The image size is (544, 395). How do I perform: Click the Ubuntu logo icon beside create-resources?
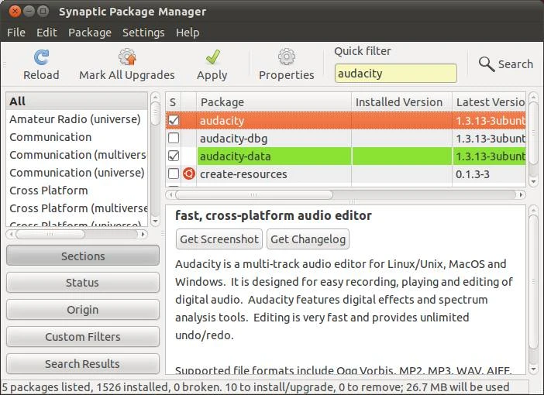tap(189, 173)
